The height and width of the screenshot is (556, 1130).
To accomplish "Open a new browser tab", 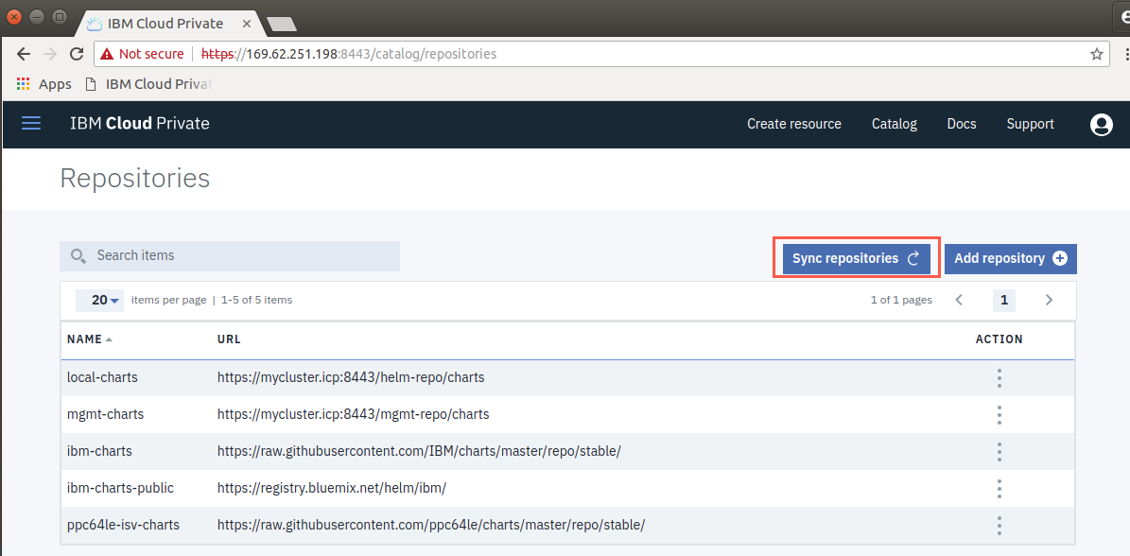I will [x=281, y=25].
